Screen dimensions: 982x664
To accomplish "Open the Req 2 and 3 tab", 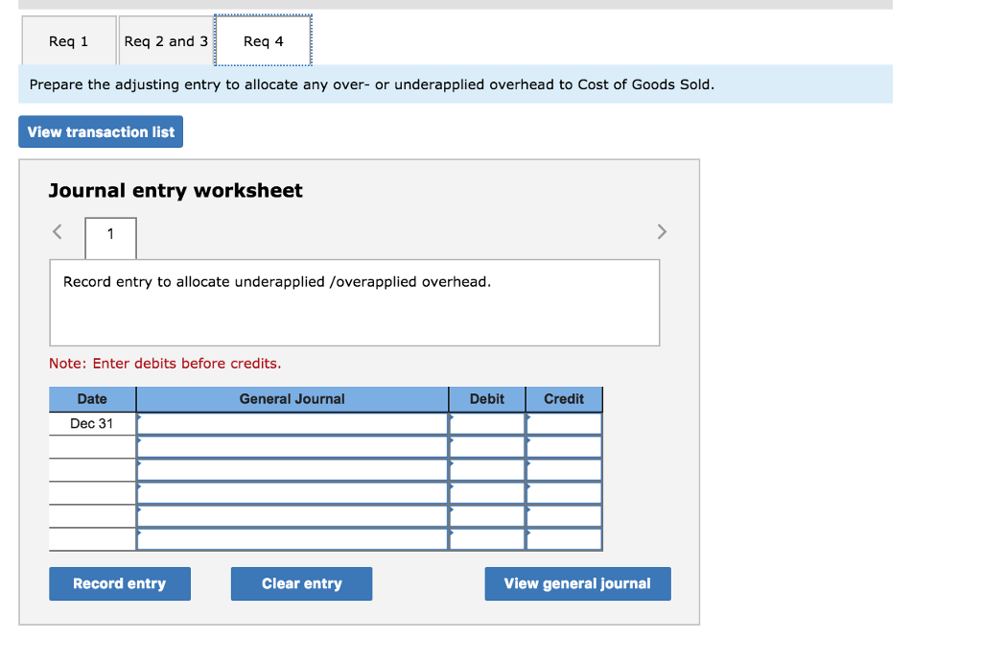I will [x=165, y=40].
